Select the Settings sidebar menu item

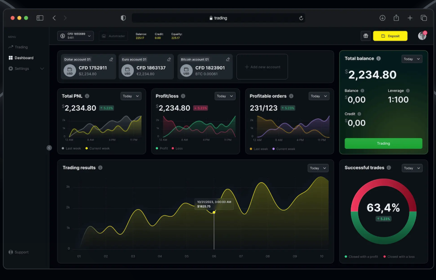(x=21, y=68)
